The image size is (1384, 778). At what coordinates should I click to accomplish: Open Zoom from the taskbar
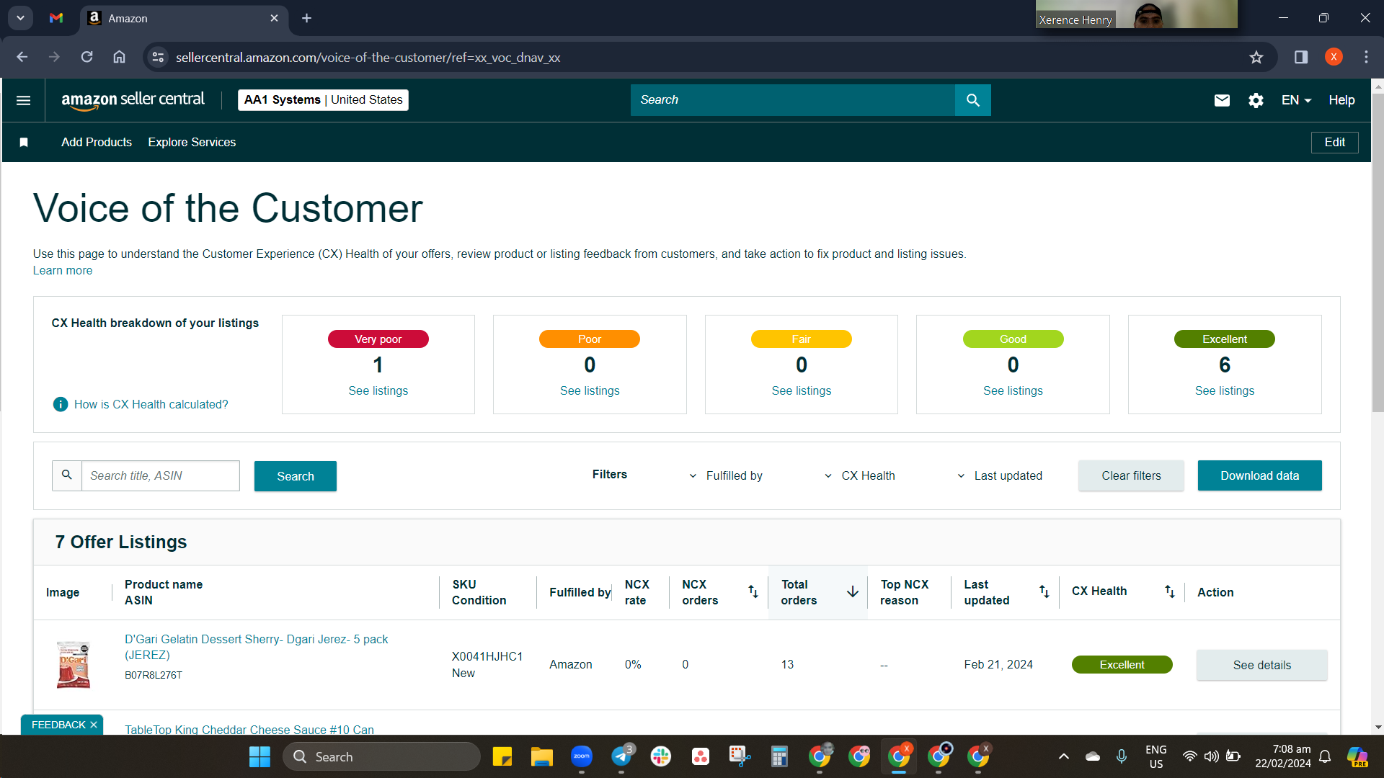click(x=581, y=756)
